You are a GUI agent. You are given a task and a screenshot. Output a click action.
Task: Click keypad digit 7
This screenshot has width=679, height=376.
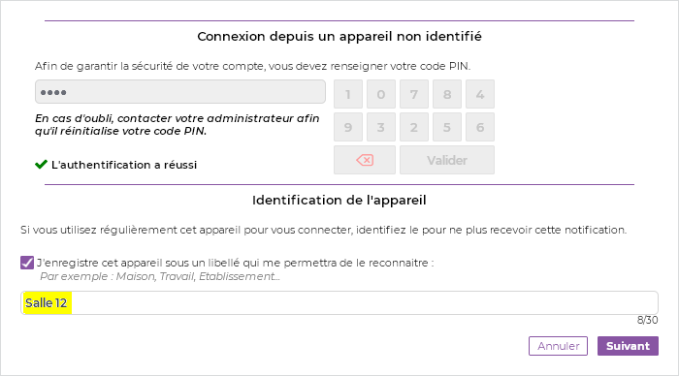pos(414,94)
